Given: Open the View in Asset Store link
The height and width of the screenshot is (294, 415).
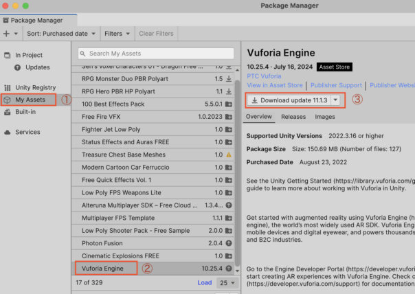Looking at the screenshot, I should point(273,85).
